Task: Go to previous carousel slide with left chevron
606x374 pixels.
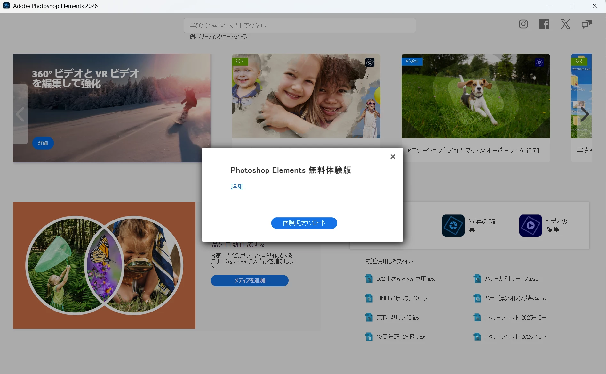Action: click(x=20, y=114)
